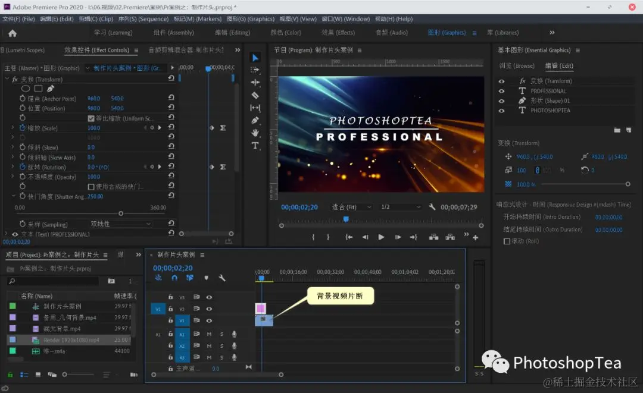Open Program monitor settings wrench
Screen dimensions: 643x393
pyautogui.click(x=432, y=207)
